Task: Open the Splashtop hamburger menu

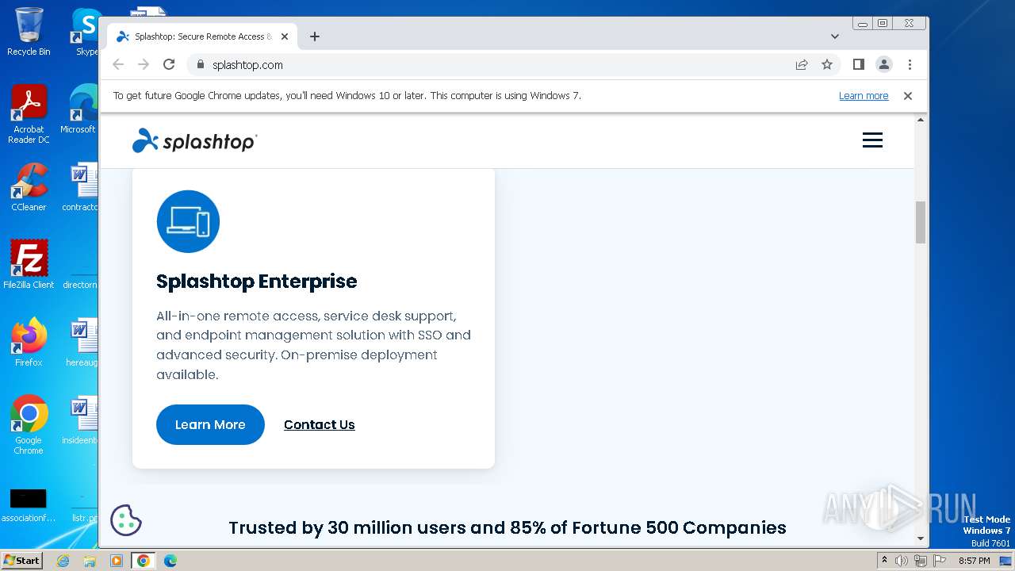Action: (872, 140)
